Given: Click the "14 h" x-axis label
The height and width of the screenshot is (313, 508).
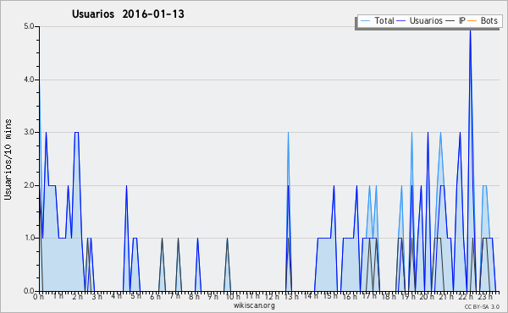Looking at the screenshot, I should pos(311,296).
